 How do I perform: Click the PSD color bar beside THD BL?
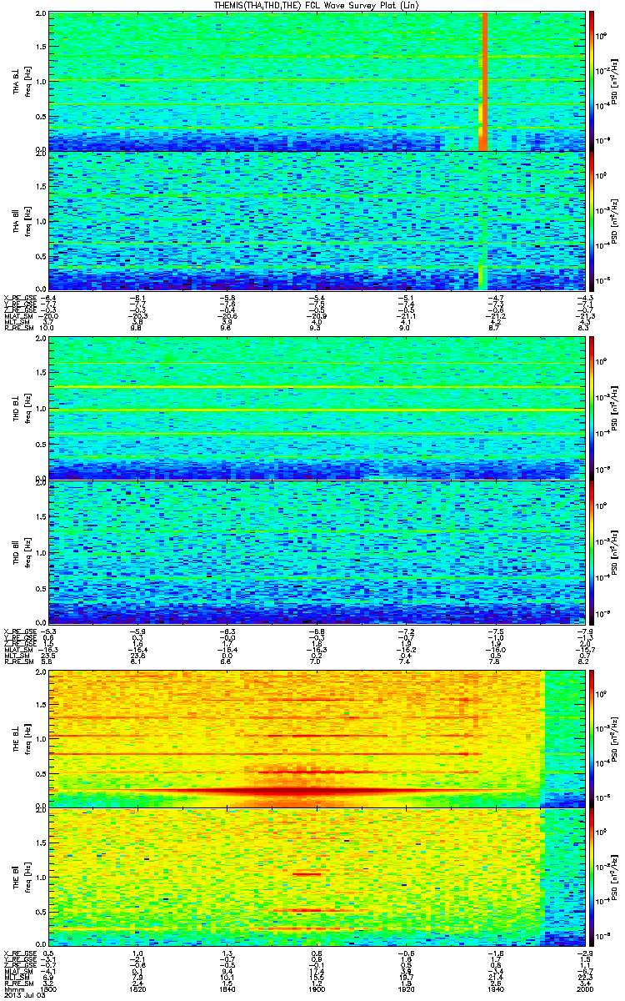pyautogui.click(x=592, y=408)
